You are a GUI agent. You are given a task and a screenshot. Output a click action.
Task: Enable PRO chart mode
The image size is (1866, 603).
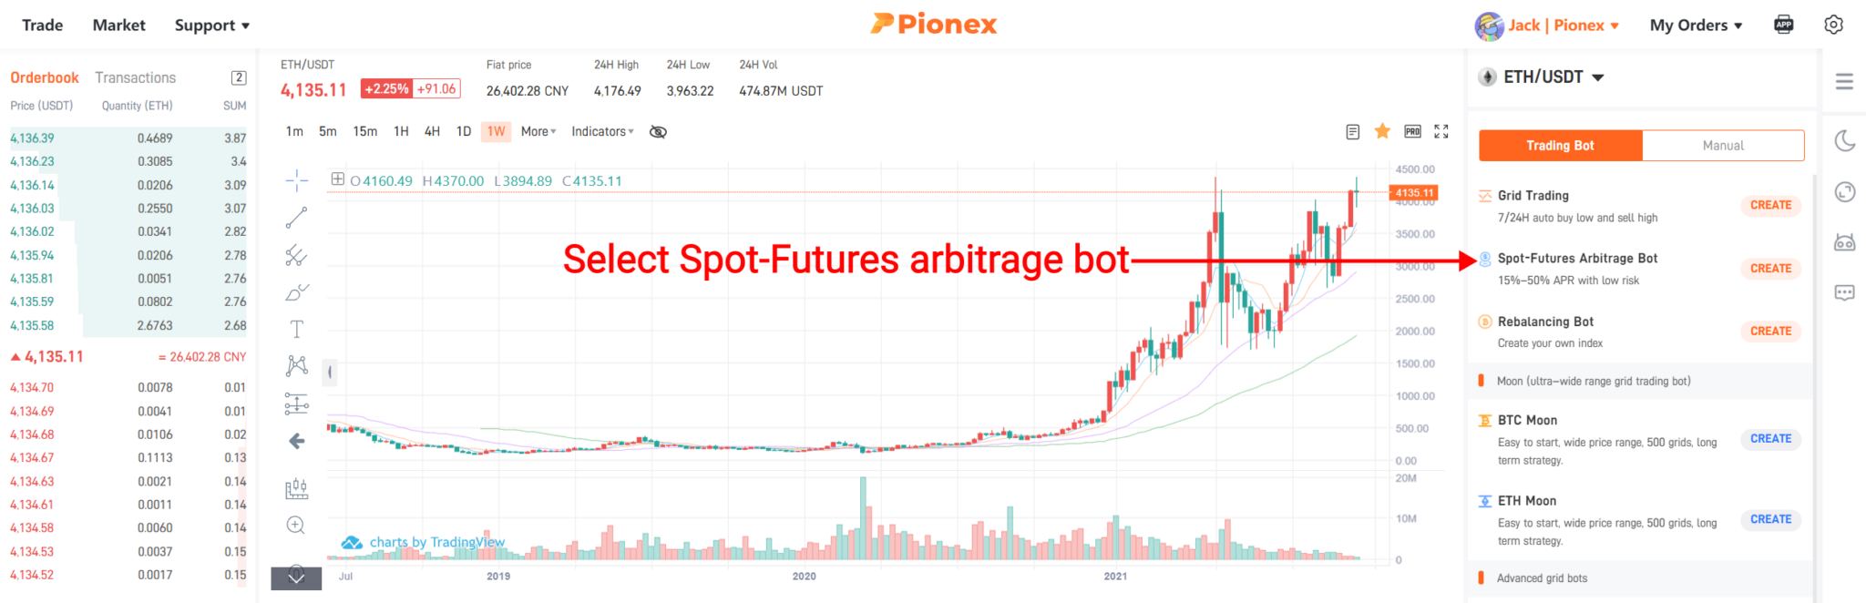click(x=1411, y=130)
